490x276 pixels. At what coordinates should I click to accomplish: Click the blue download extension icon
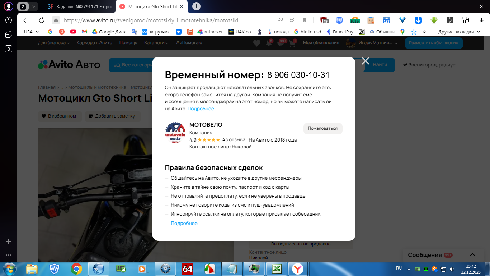[418, 20]
